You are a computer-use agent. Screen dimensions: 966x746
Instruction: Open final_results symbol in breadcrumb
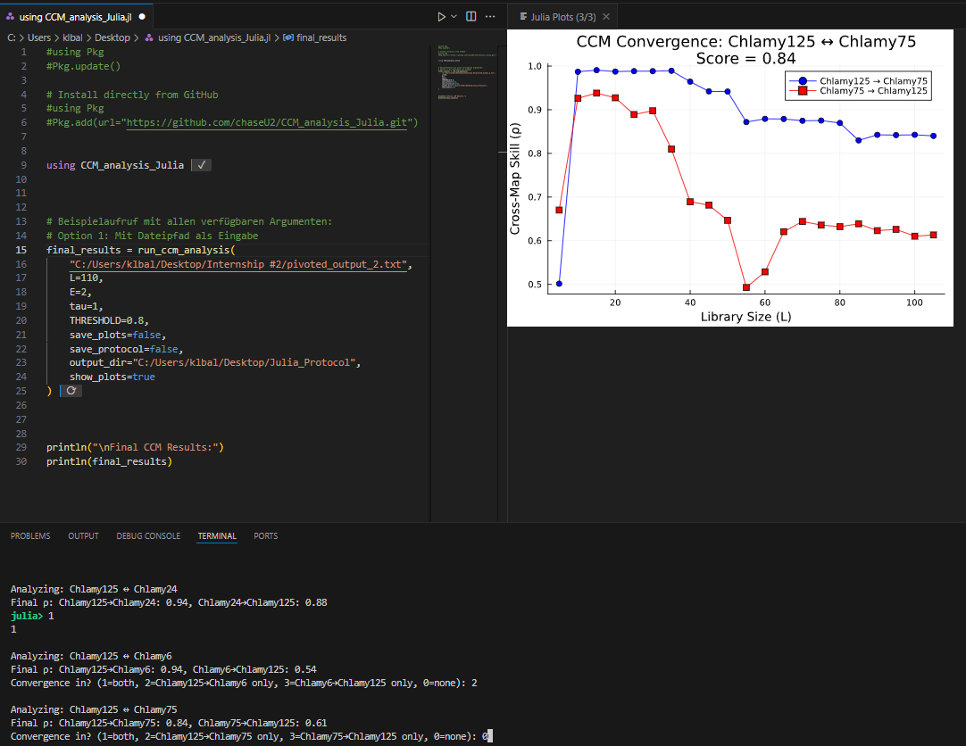coord(315,37)
